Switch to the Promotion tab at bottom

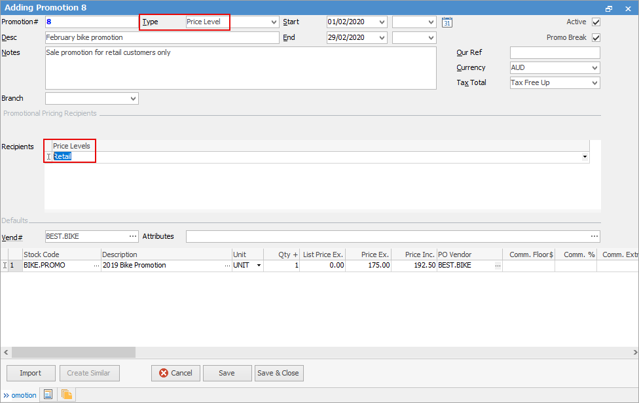point(24,395)
